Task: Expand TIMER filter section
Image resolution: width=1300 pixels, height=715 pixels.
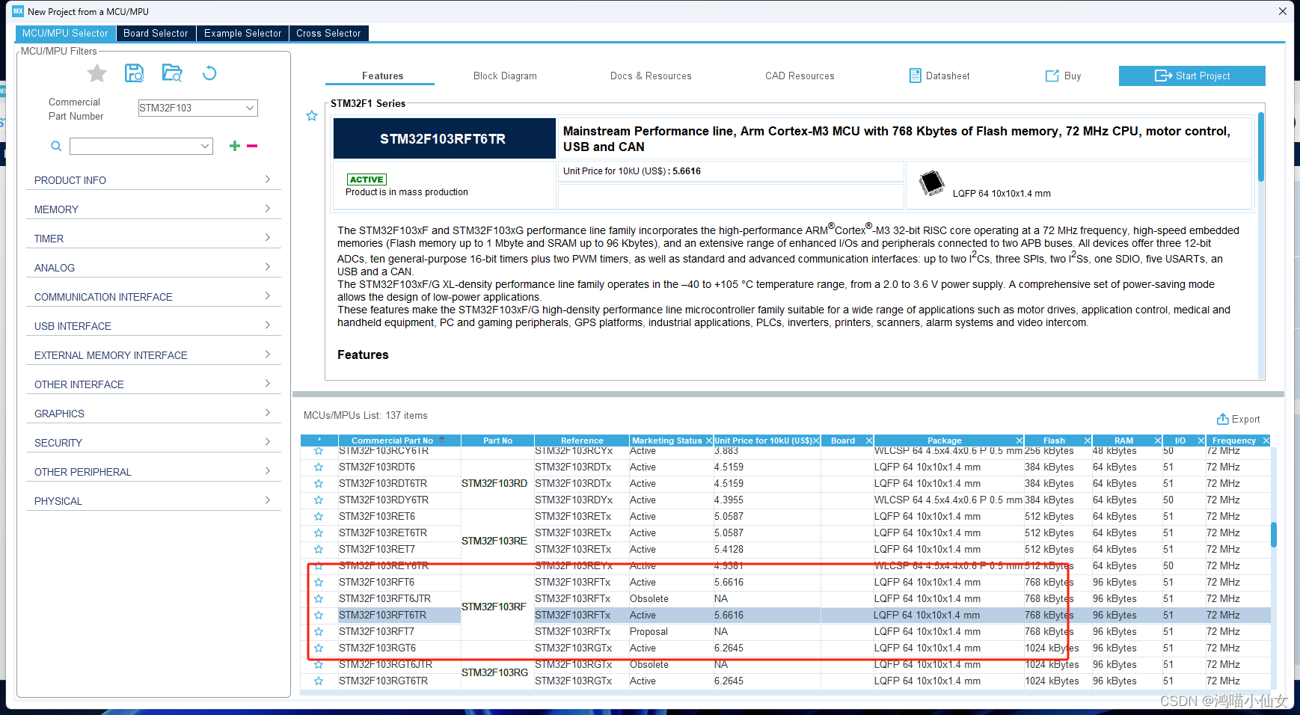Action: pyautogui.click(x=153, y=239)
